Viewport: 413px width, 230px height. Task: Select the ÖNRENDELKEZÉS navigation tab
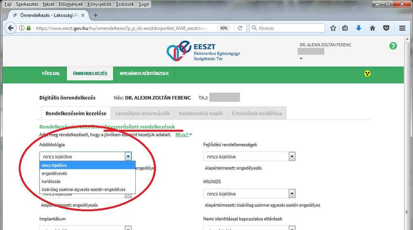tap(90, 73)
